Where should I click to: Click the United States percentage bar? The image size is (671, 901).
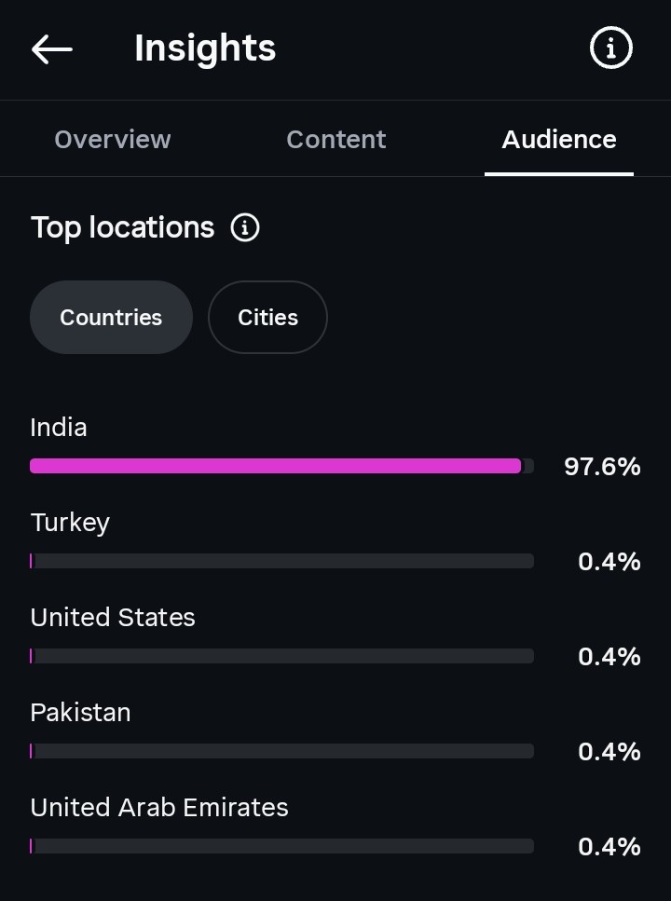tap(281, 656)
